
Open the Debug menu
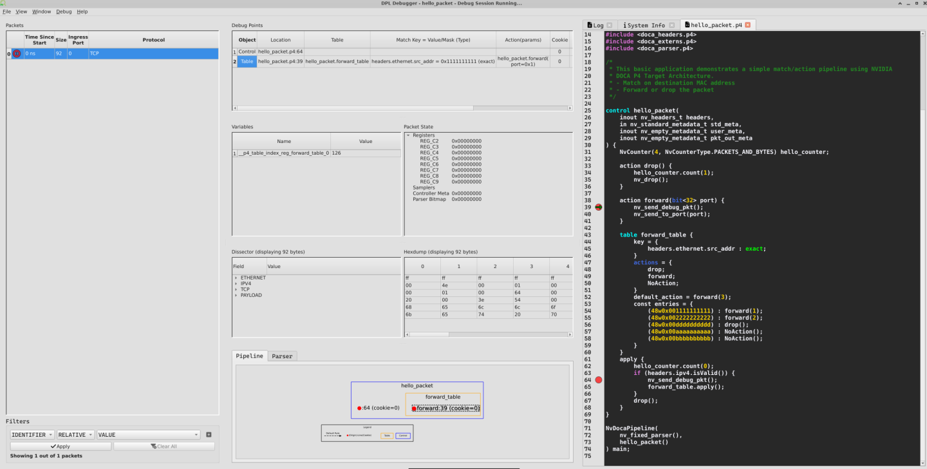click(64, 12)
